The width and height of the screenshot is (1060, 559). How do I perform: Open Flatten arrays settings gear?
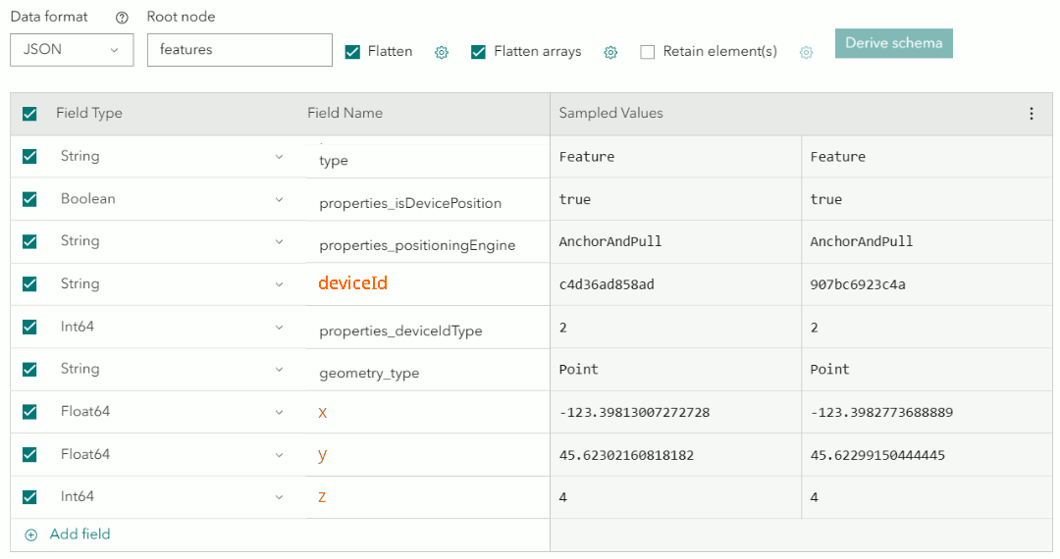(x=610, y=52)
